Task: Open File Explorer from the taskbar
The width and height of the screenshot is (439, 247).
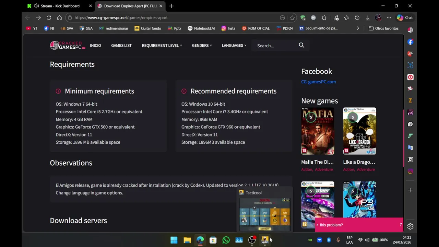Action: [187, 240]
